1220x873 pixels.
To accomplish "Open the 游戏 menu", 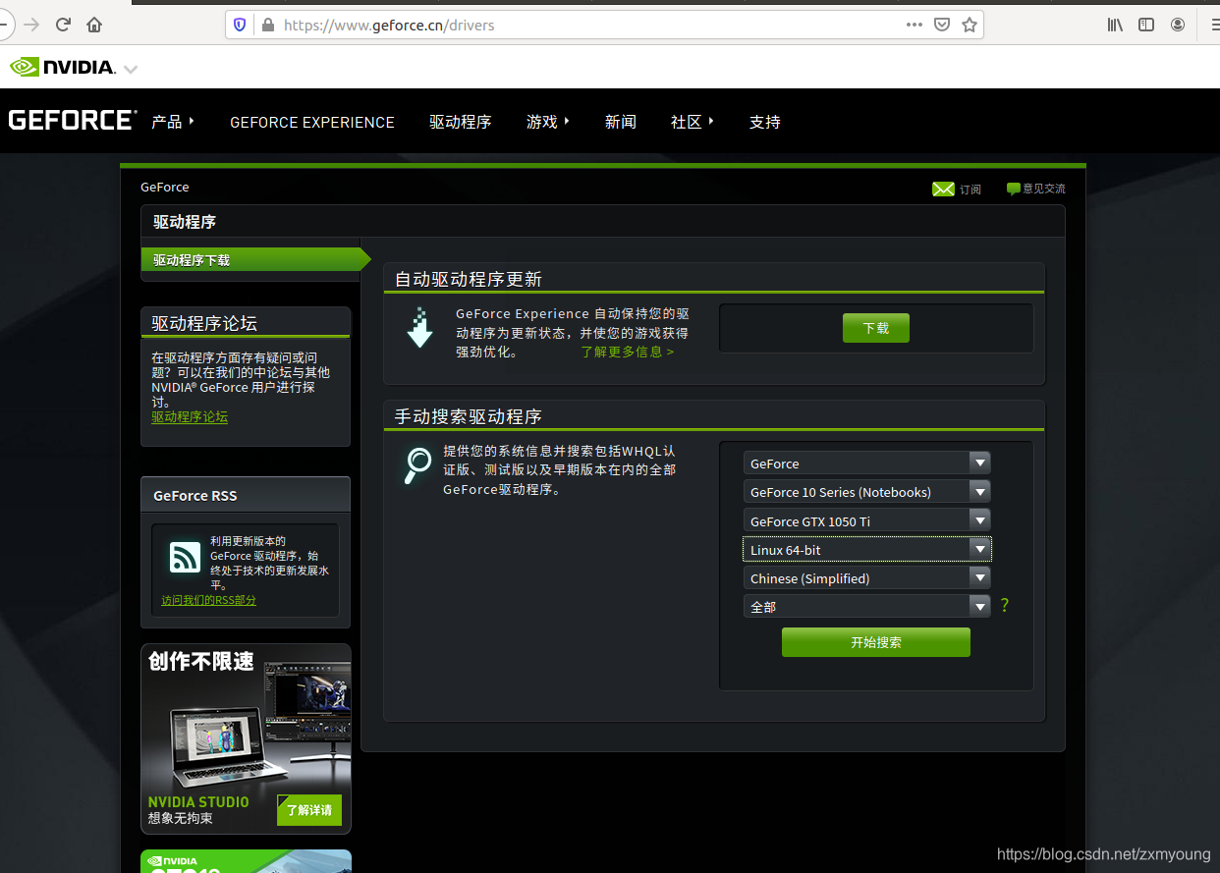I will (548, 122).
